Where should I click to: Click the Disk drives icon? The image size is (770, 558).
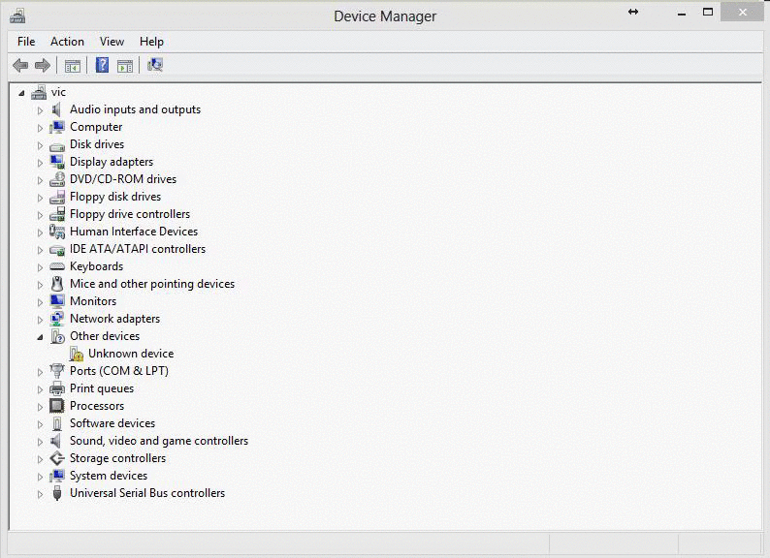point(57,145)
